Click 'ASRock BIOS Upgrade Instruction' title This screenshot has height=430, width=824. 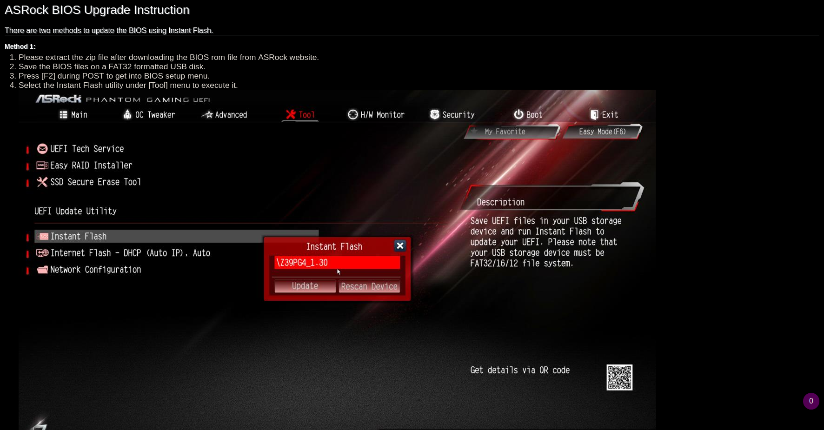[97, 10]
